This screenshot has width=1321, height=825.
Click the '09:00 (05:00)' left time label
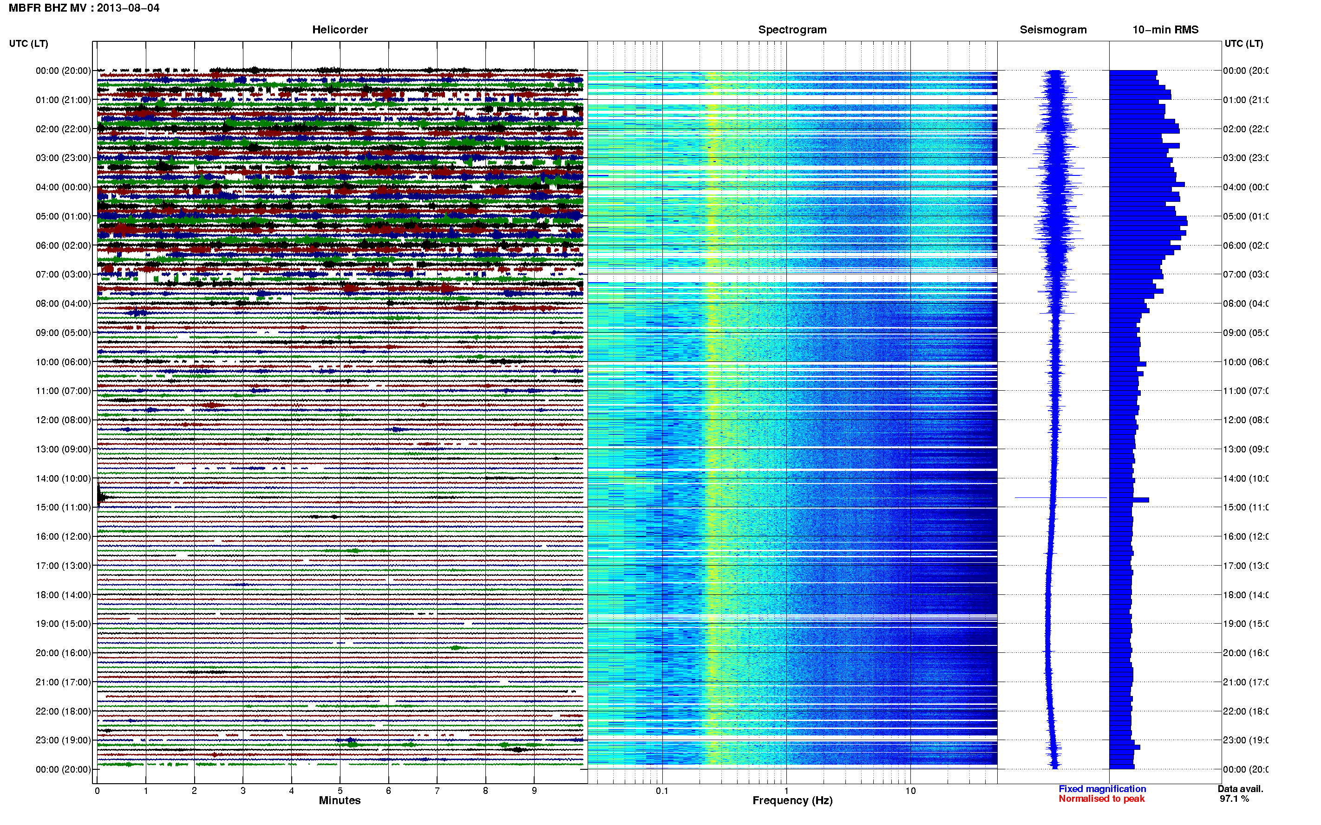tap(63, 333)
